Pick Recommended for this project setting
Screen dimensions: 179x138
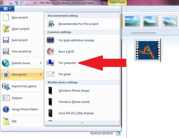82,24
